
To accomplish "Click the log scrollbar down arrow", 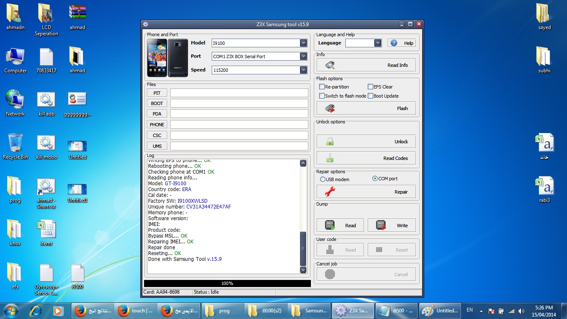I will (x=303, y=270).
